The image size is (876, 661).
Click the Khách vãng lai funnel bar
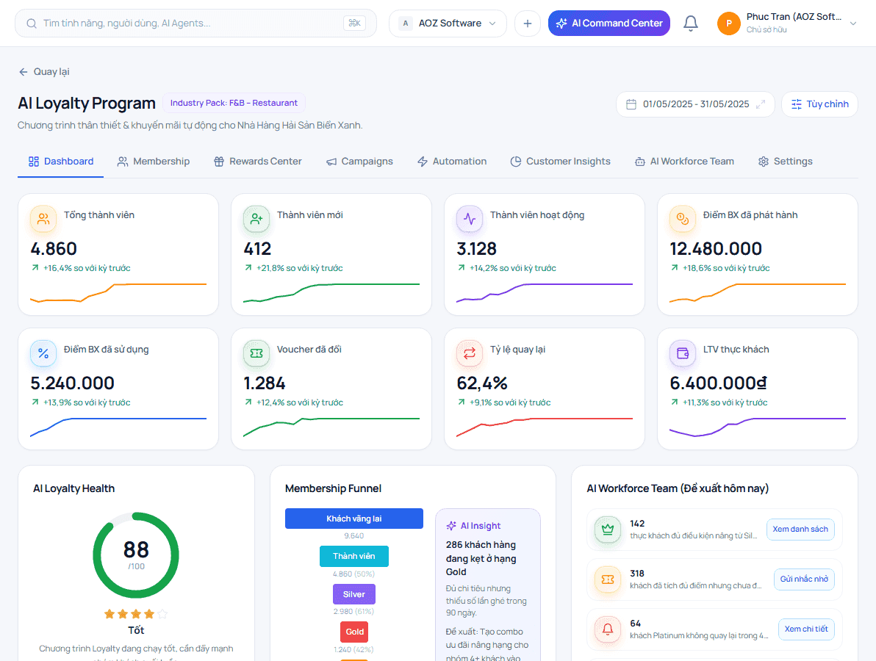click(x=354, y=519)
